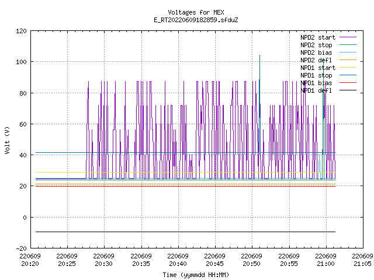Click the 'NPD1 bias' legend label
Image resolution: width=374 pixels, height=280 pixels.
pos(316,83)
